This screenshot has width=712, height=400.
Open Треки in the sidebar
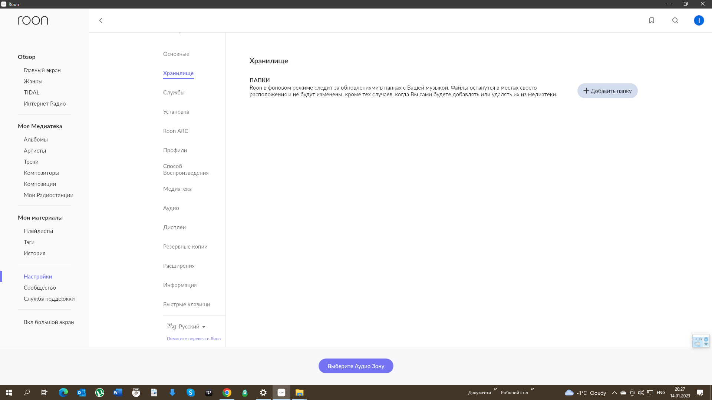click(x=31, y=161)
